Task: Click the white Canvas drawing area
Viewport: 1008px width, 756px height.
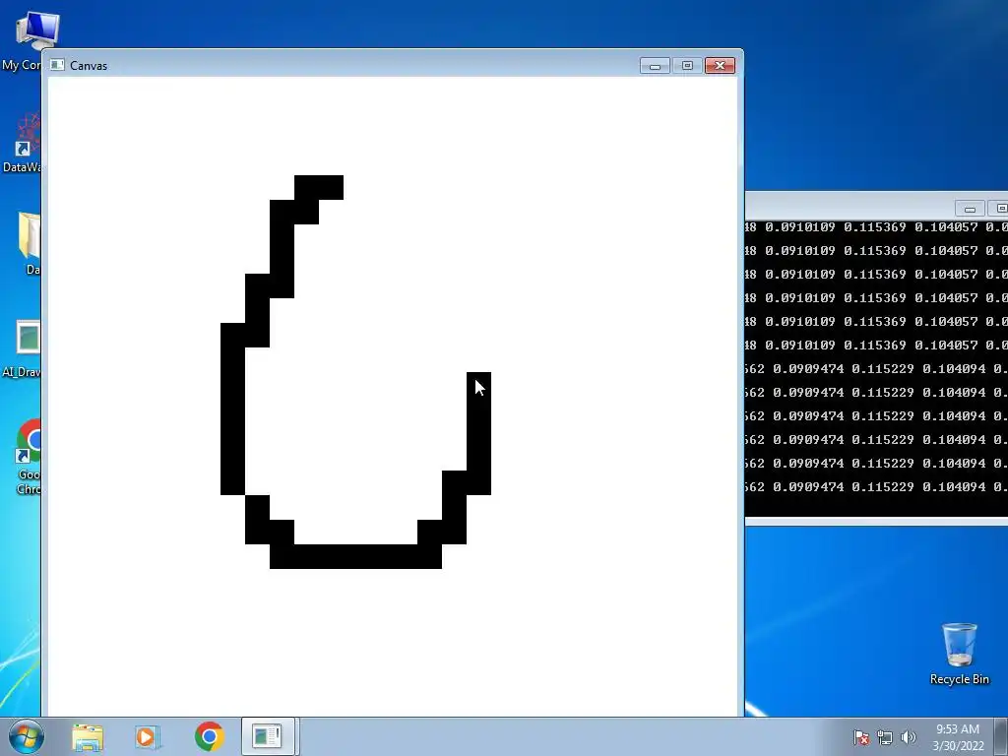Action: point(392,396)
